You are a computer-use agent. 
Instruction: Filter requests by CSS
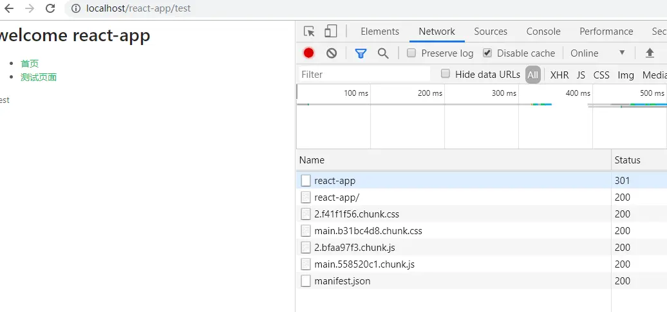pos(601,75)
